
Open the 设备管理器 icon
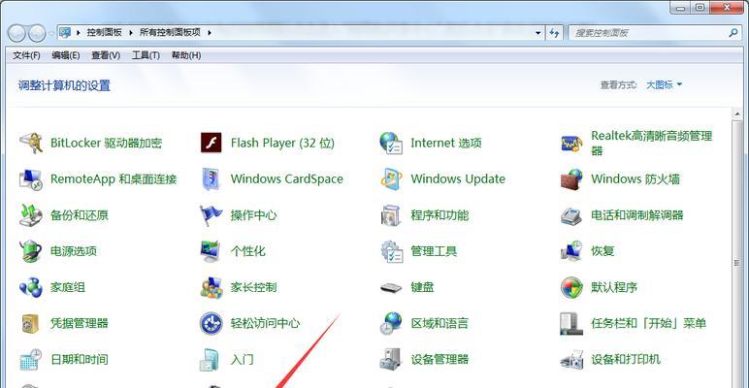pos(391,359)
